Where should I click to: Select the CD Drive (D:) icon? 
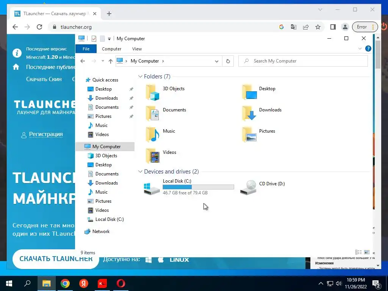(248, 188)
